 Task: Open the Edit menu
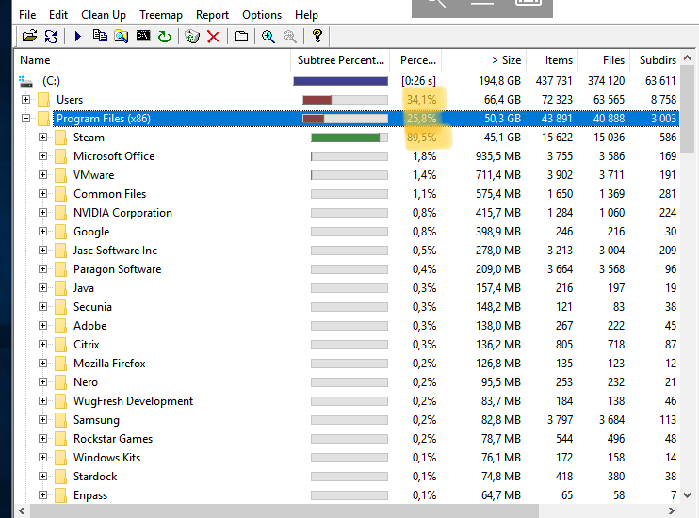click(58, 15)
